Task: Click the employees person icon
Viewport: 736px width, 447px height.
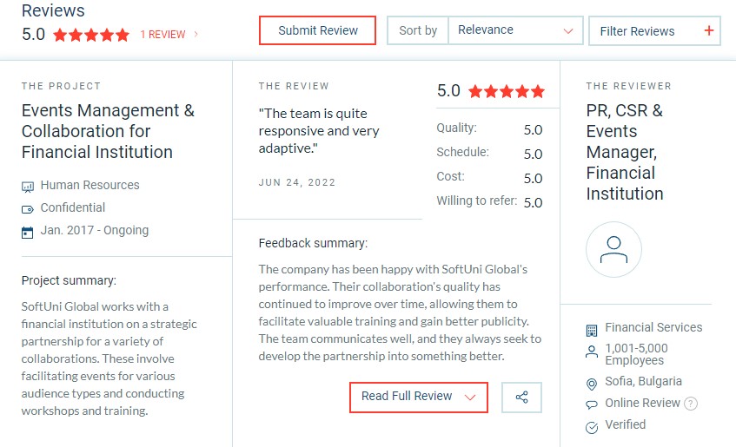Action: (x=592, y=352)
